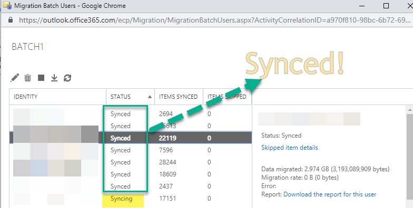Click Download the report for this user

[330, 194]
